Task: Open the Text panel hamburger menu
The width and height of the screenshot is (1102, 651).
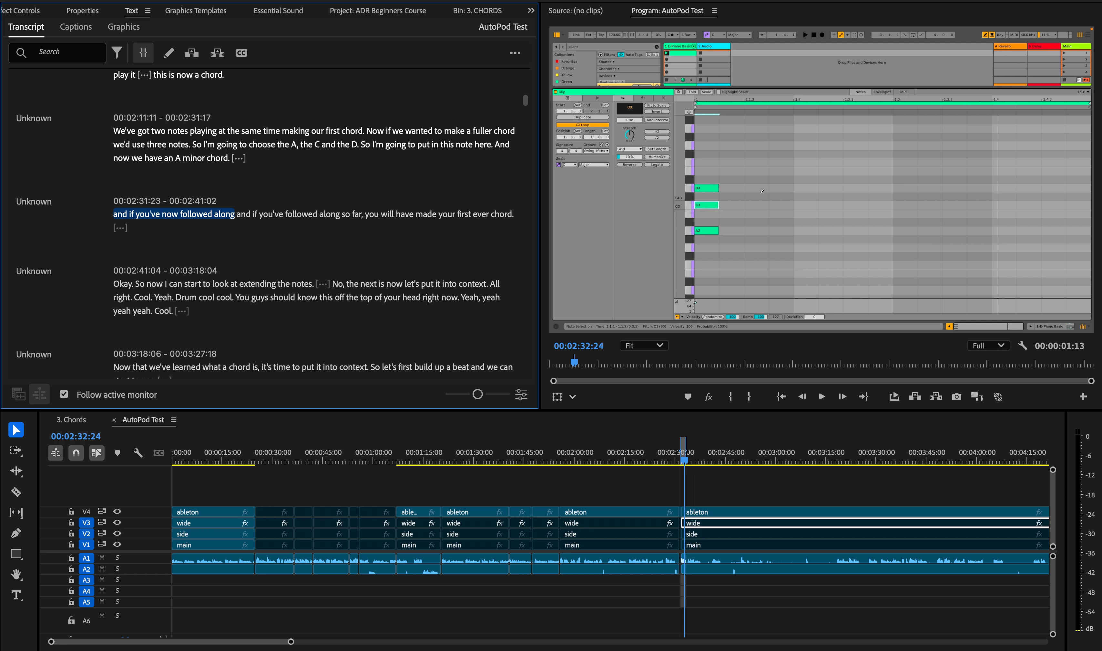Action: pyautogui.click(x=148, y=11)
